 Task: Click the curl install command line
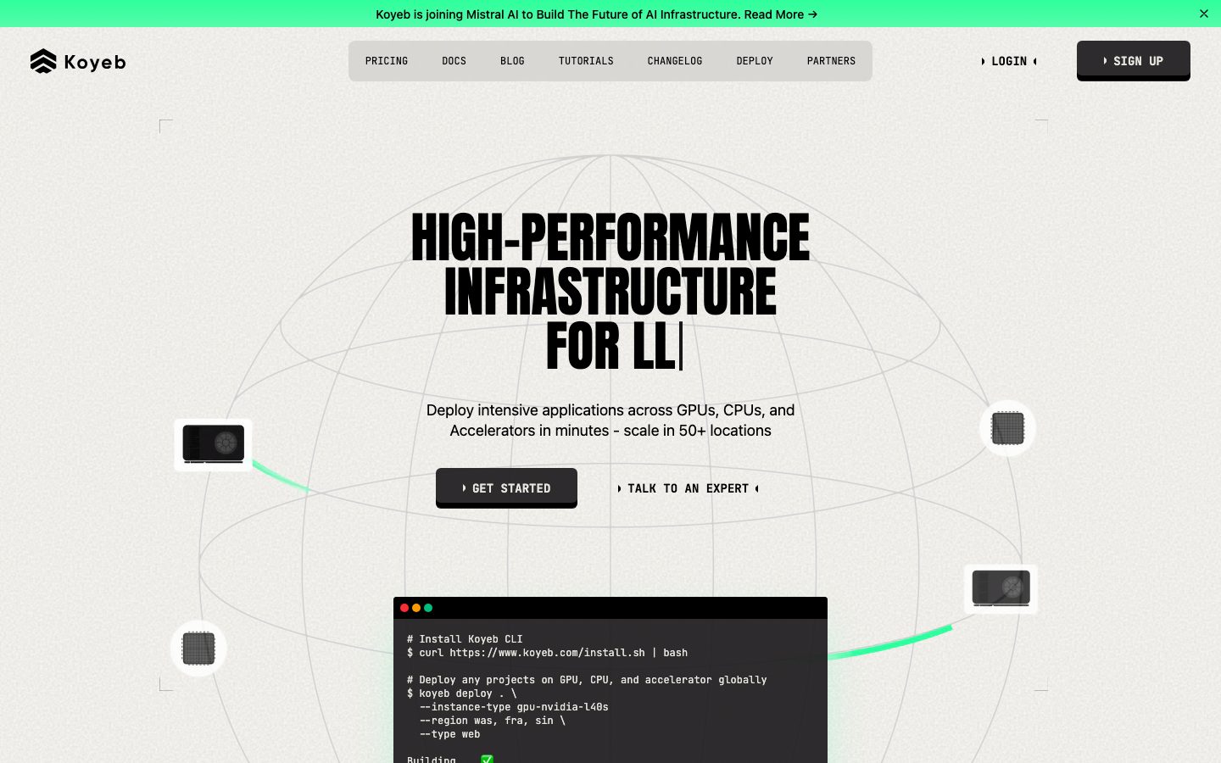pos(547,653)
